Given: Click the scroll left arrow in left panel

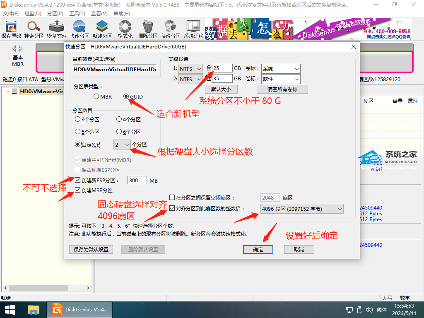Looking at the screenshot, I should (x=5, y=288).
